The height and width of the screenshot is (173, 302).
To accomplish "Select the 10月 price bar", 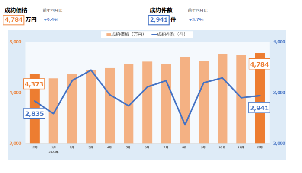I will point(222,99).
